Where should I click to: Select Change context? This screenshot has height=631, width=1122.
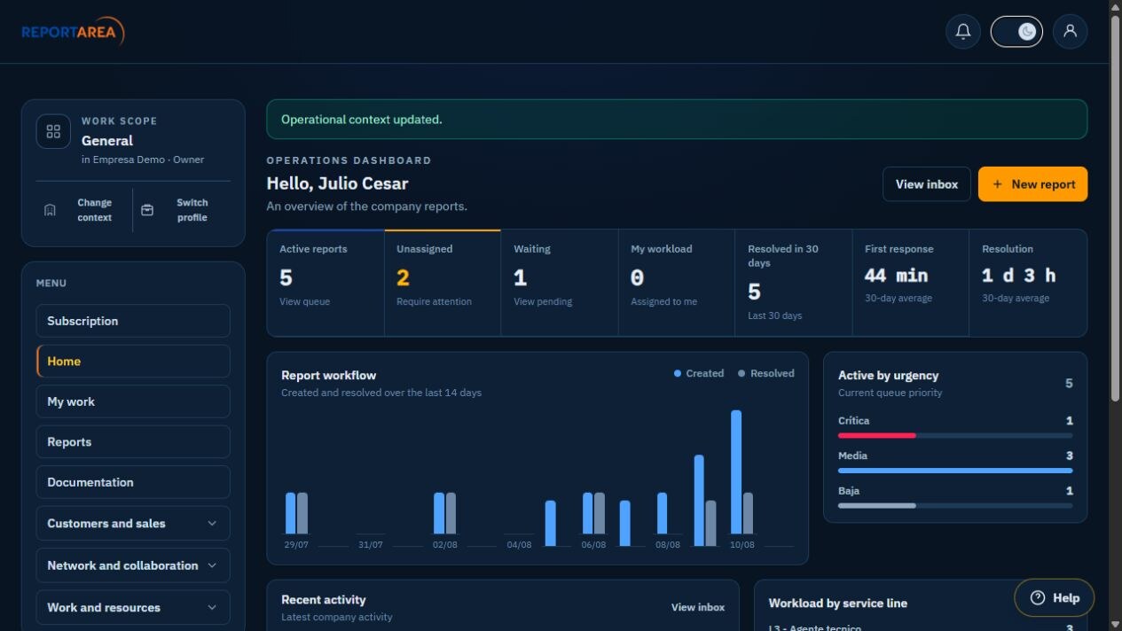coord(85,210)
